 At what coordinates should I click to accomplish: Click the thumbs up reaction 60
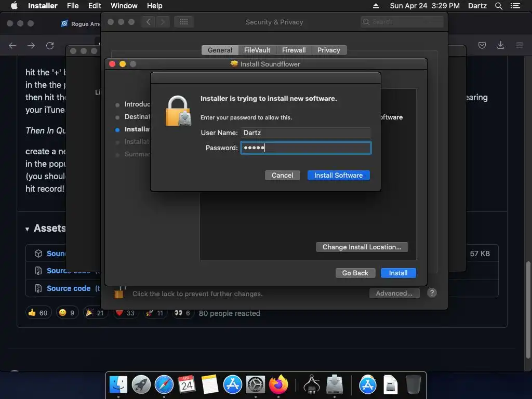click(38, 313)
